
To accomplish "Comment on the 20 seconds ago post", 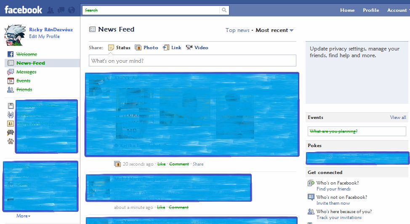I will 179,164.
